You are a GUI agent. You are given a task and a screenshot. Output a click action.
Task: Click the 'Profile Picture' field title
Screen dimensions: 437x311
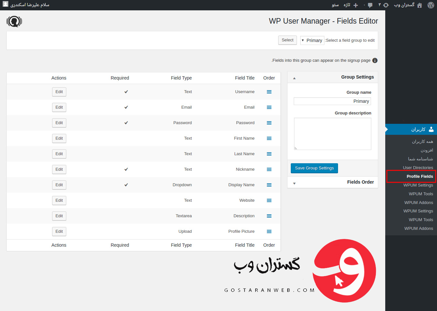point(241,231)
